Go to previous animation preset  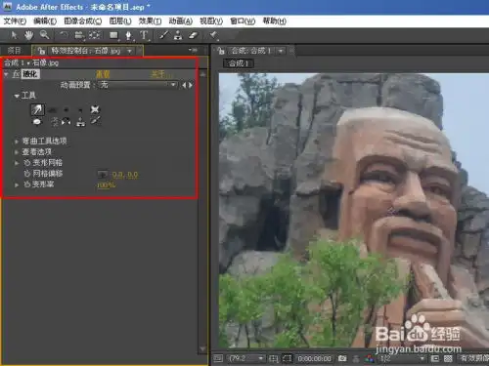pyautogui.click(x=184, y=85)
